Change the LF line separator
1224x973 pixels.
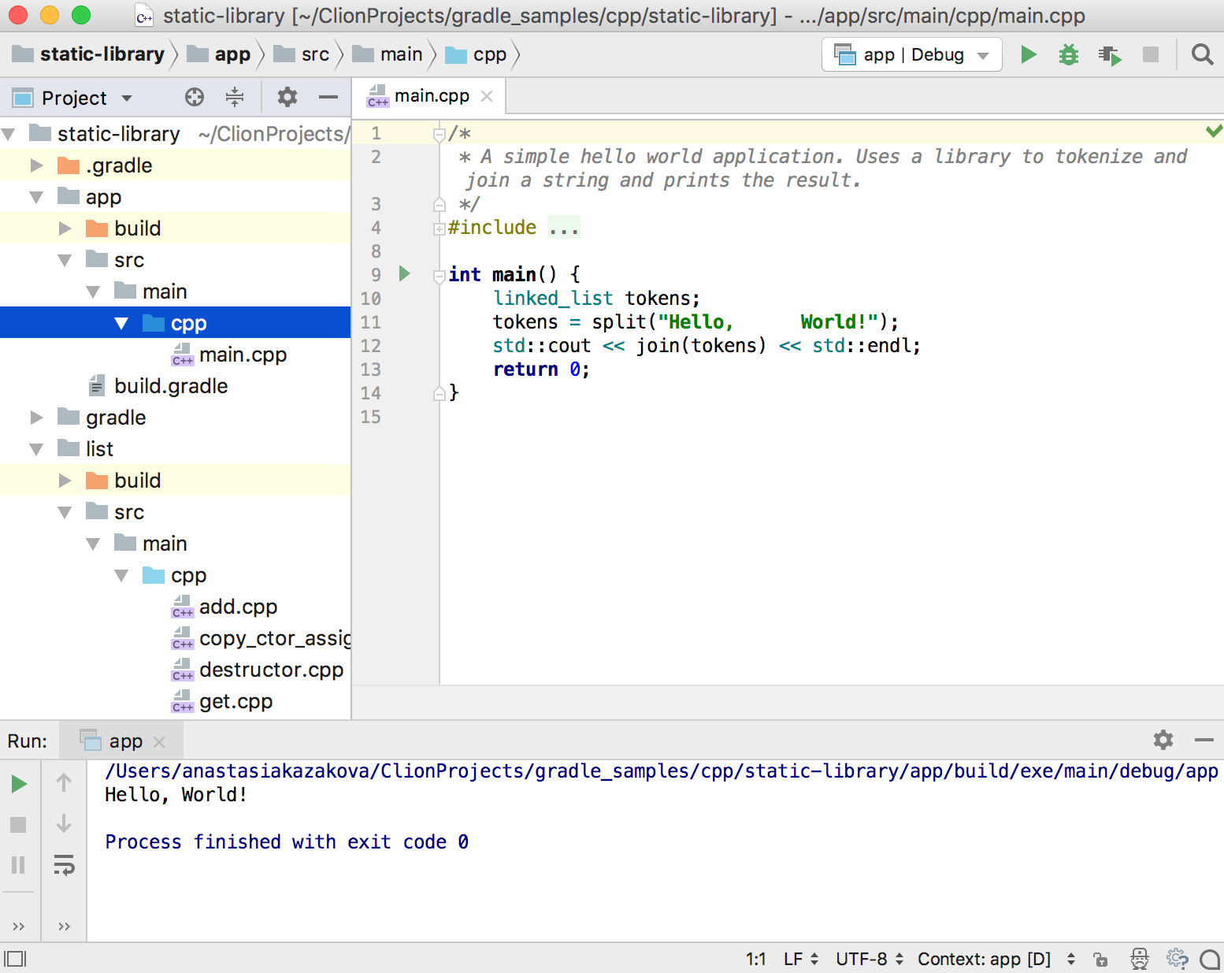click(801, 959)
